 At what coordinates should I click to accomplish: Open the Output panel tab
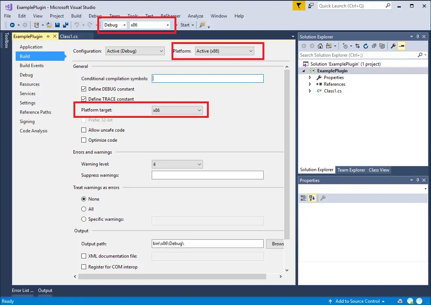click(x=45, y=290)
